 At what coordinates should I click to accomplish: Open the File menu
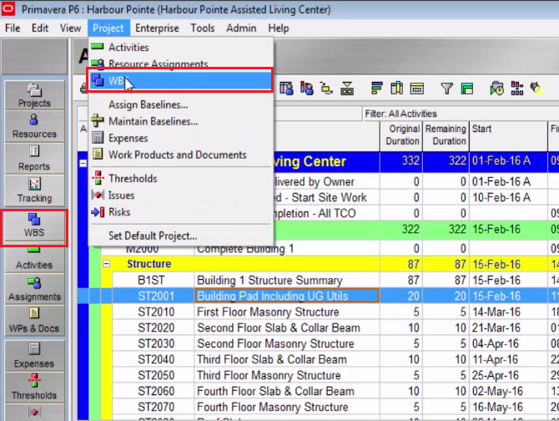click(13, 28)
